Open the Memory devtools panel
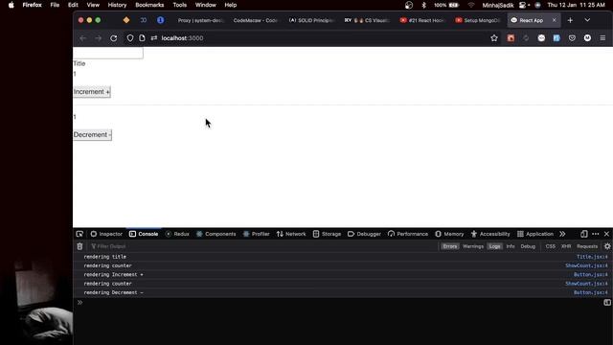613x345 pixels. (449, 234)
